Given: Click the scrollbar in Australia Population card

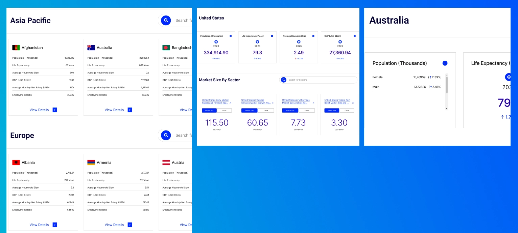Looking at the screenshot, I should point(447,85).
